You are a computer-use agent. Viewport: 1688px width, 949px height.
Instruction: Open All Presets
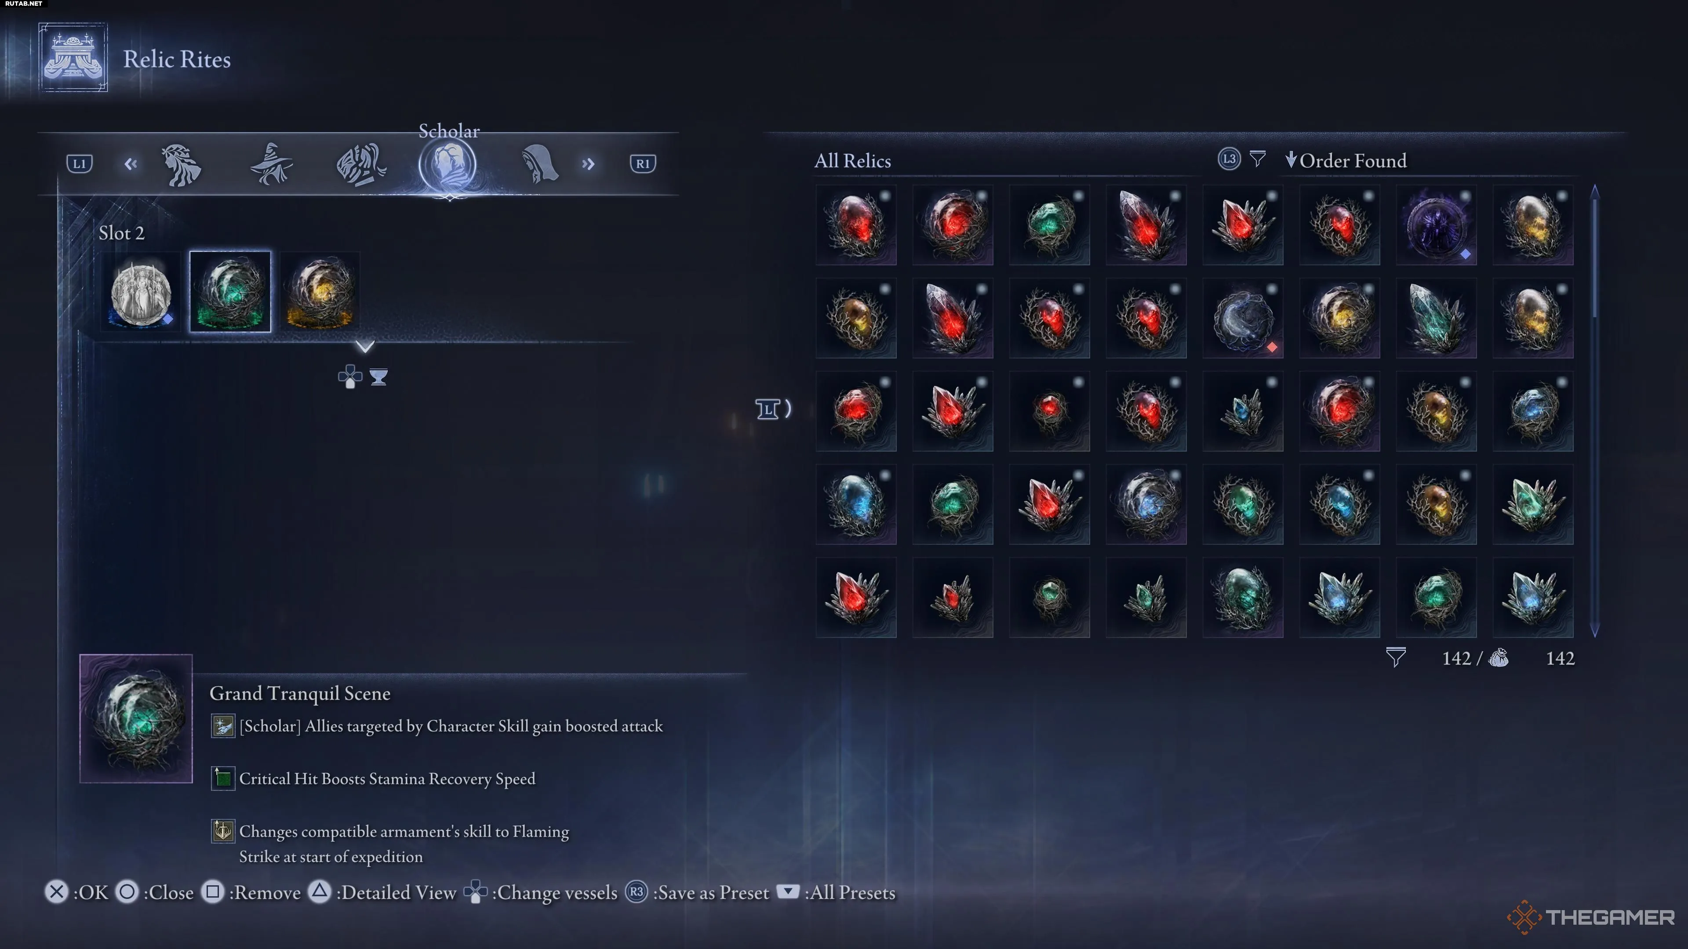pyautogui.click(x=836, y=893)
